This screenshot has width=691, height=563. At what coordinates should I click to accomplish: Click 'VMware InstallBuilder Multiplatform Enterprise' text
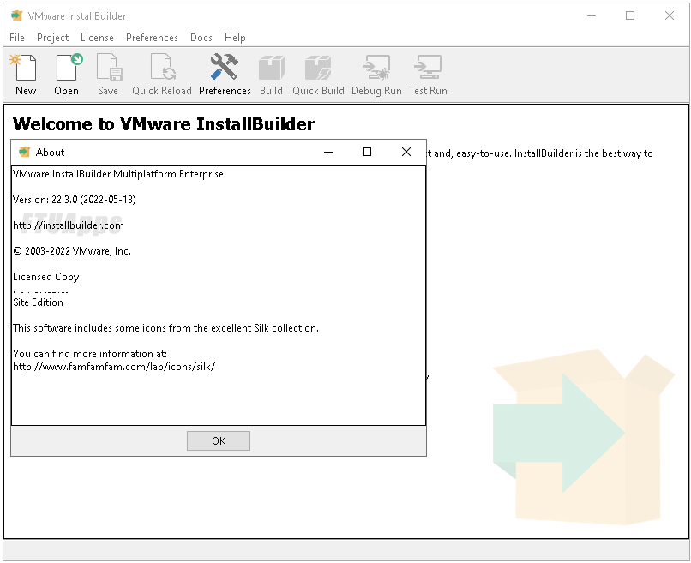point(118,174)
